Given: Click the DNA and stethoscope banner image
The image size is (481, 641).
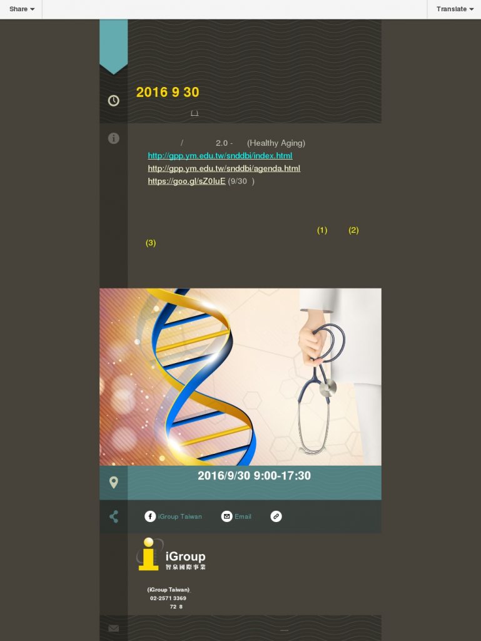Looking at the screenshot, I should [x=240, y=377].
